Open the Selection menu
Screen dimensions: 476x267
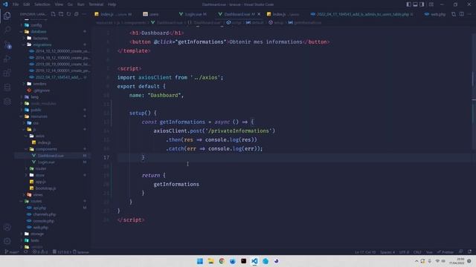coord(42,4)
